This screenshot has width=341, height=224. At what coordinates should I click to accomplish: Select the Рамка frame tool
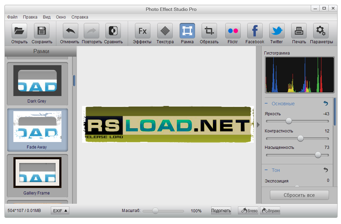point(187,31)
